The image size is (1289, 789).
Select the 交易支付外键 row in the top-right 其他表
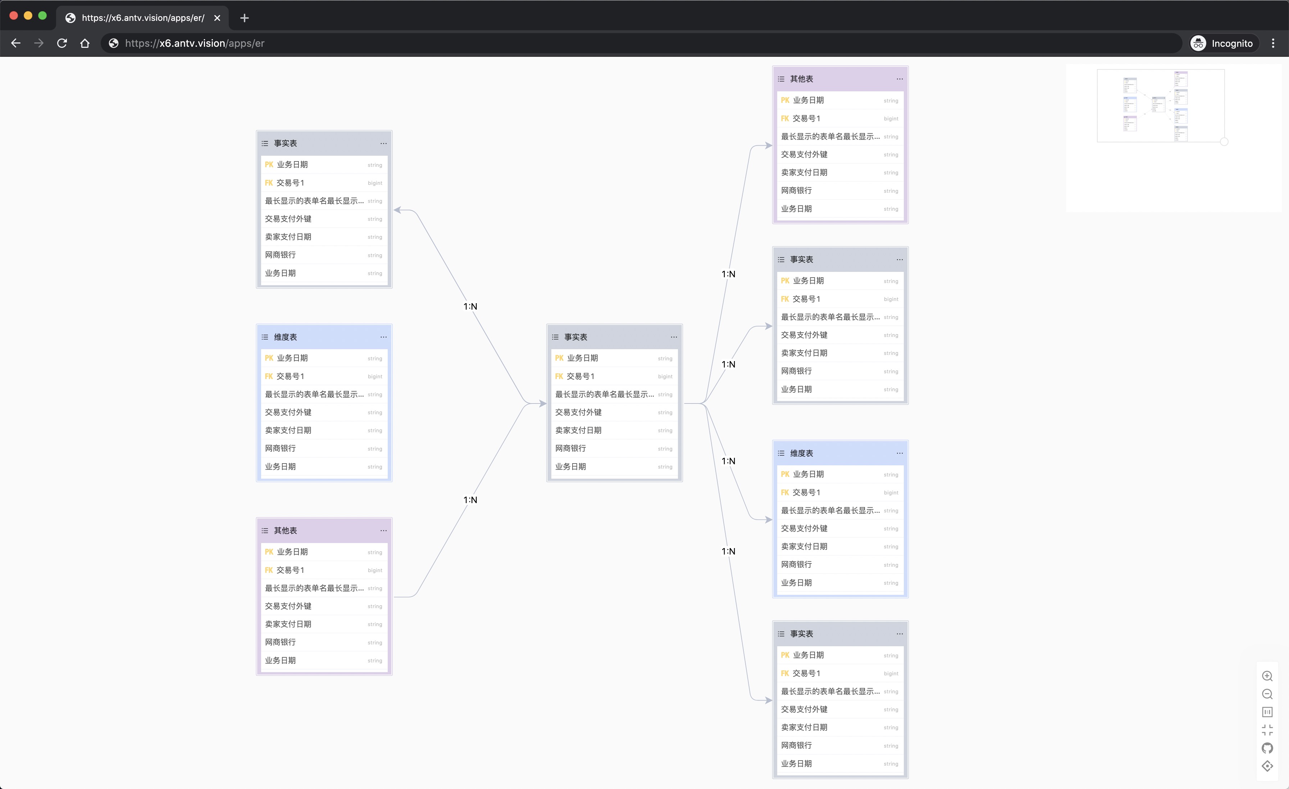coord(840,154)
